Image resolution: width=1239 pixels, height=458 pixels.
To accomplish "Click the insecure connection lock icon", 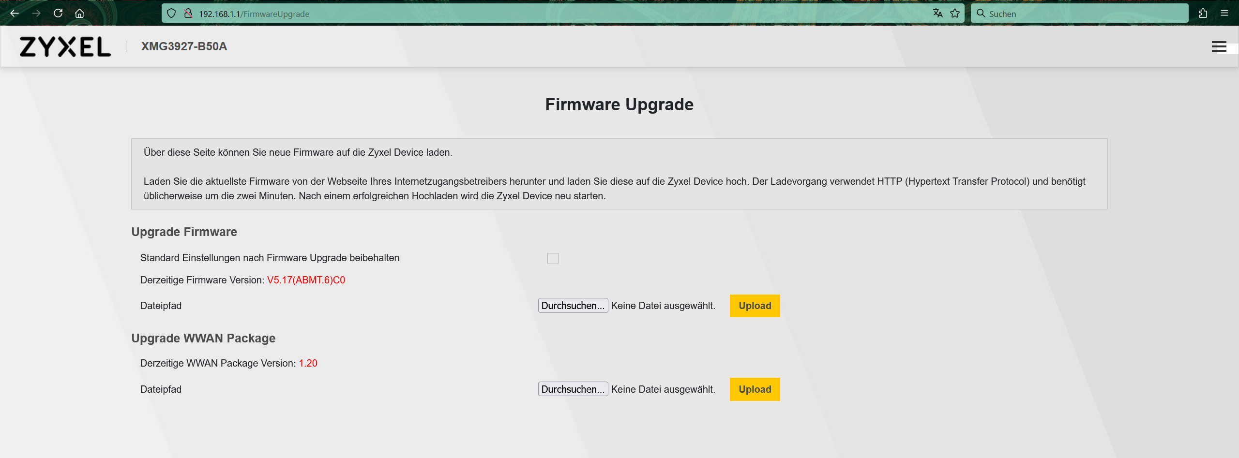I will [188, 14].
